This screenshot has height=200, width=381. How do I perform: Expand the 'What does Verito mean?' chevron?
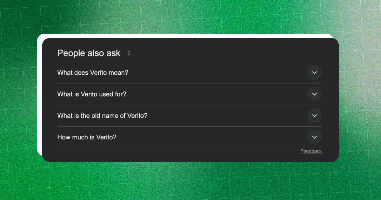click(314, 73)
